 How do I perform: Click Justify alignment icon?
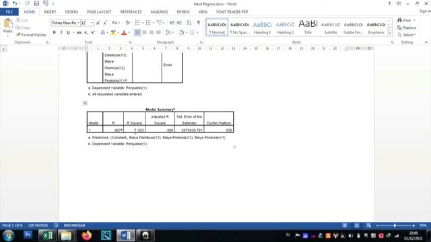point(158,33)
